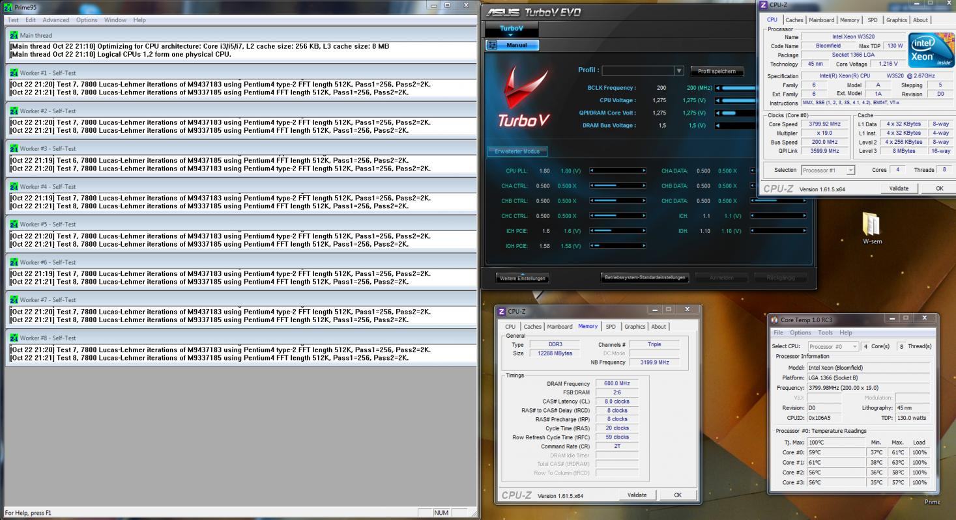The height and width of the screenshot is (520, 956).
Task: Switch to SPD tab in upper CPU-Z
Action: pyautogui.click(x=872, y=20)
